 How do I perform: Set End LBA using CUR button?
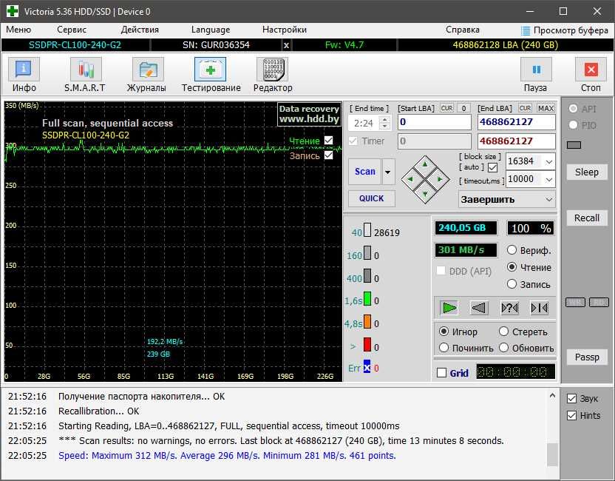point(525,108)
